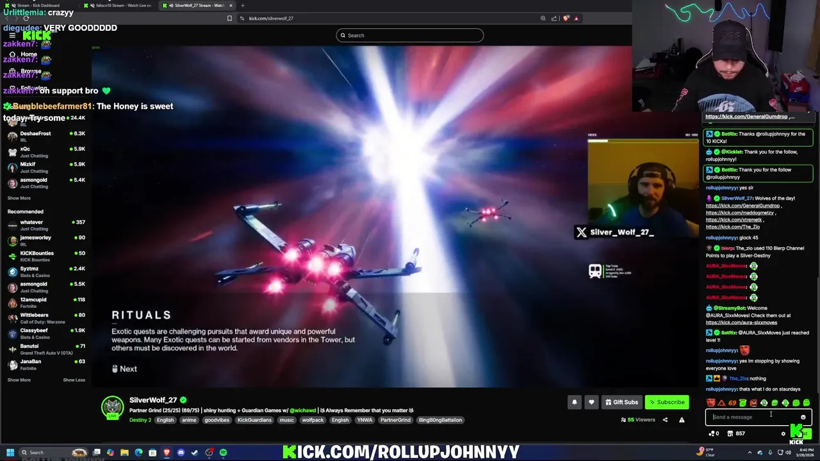The width and height of the screenshot is (820, 461).
Task: Open 12amcupid Fortnite channel
Action: [46, 302]
